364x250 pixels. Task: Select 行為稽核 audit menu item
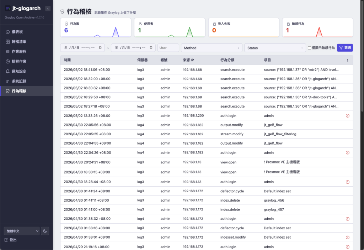point(26,91)
